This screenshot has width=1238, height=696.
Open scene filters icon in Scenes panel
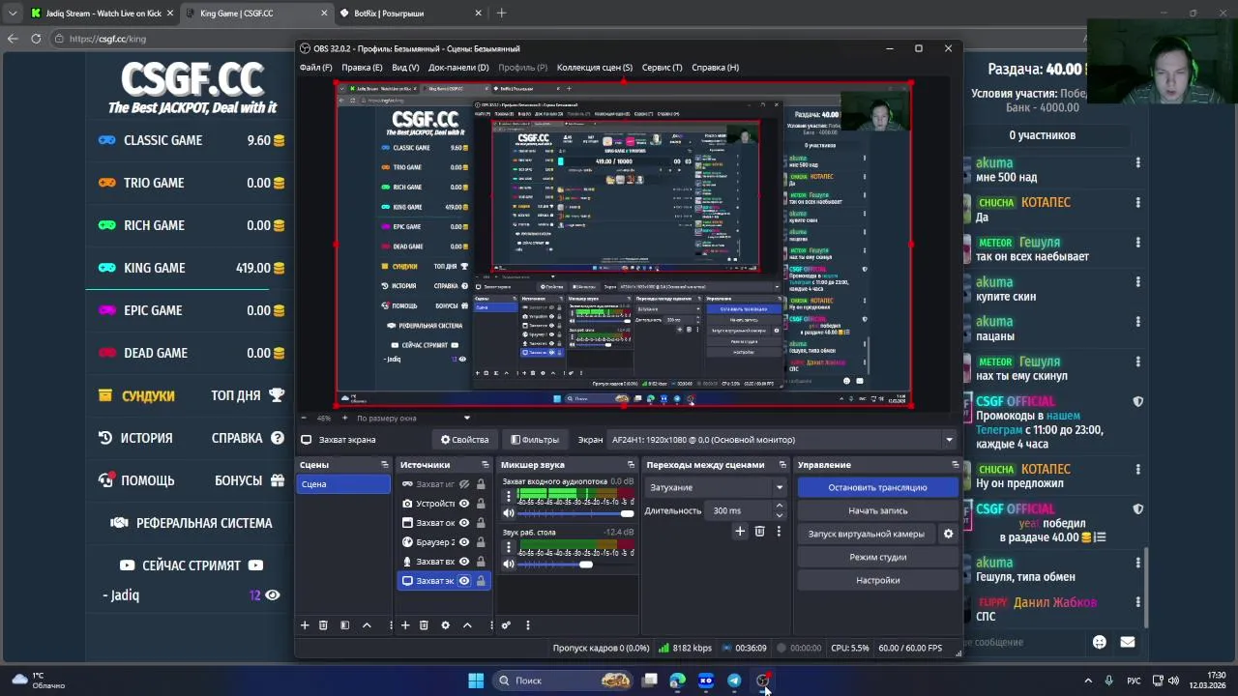point(344,625)
